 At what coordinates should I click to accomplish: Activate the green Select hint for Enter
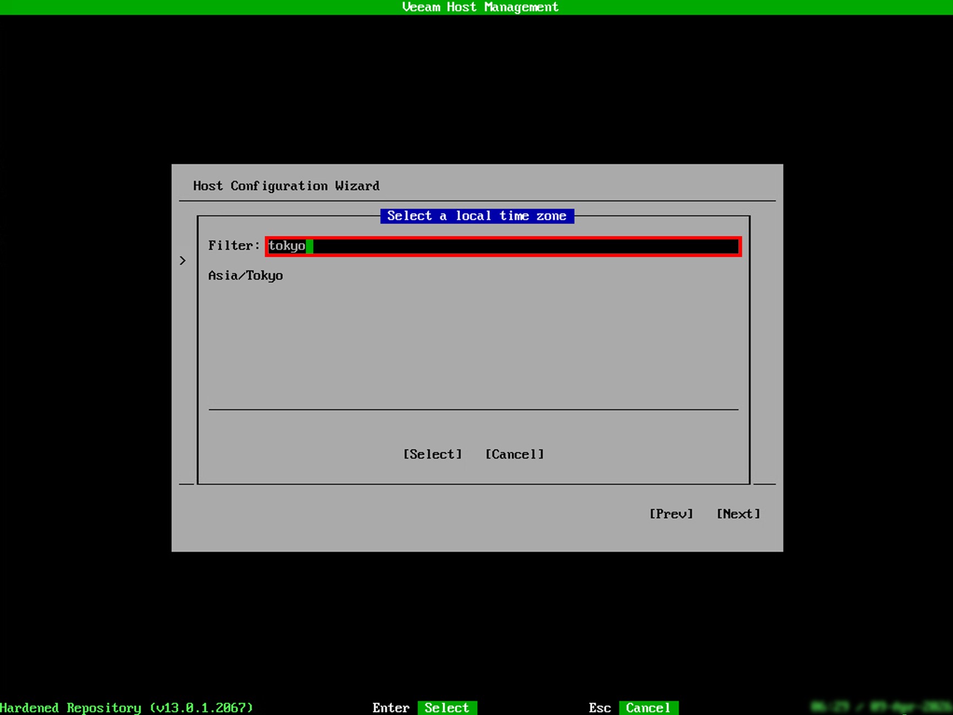point(447,708)
